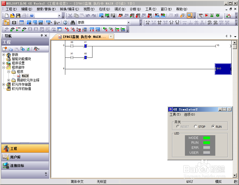Viewport: 239px width, 185px height.
Task: Switch to the 连接目标 navigation view
Action: [x=25, y=166]
